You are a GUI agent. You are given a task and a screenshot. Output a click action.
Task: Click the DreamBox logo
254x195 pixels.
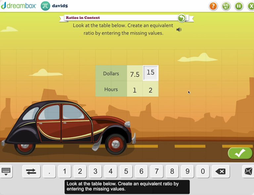coord(19,6)
